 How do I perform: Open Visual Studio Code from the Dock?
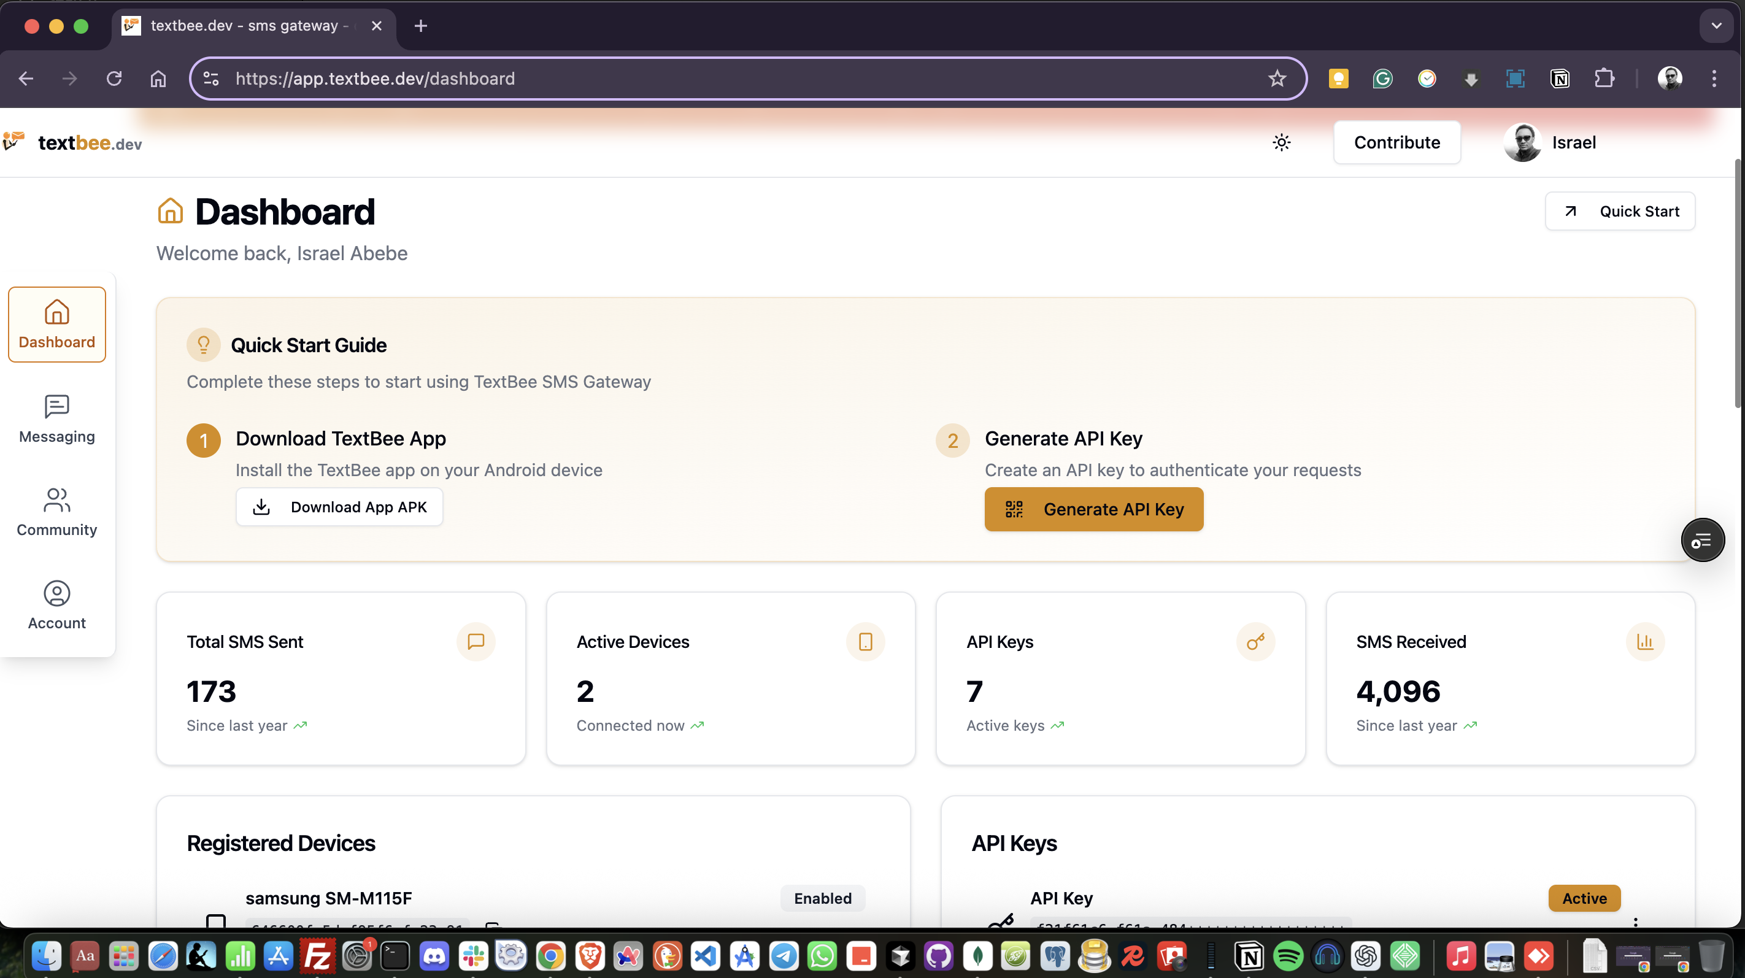[705, 956]
